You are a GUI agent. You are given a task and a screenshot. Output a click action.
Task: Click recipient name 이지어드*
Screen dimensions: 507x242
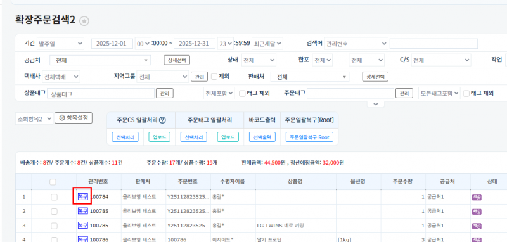pyautogui.click(x=224, y=239)
